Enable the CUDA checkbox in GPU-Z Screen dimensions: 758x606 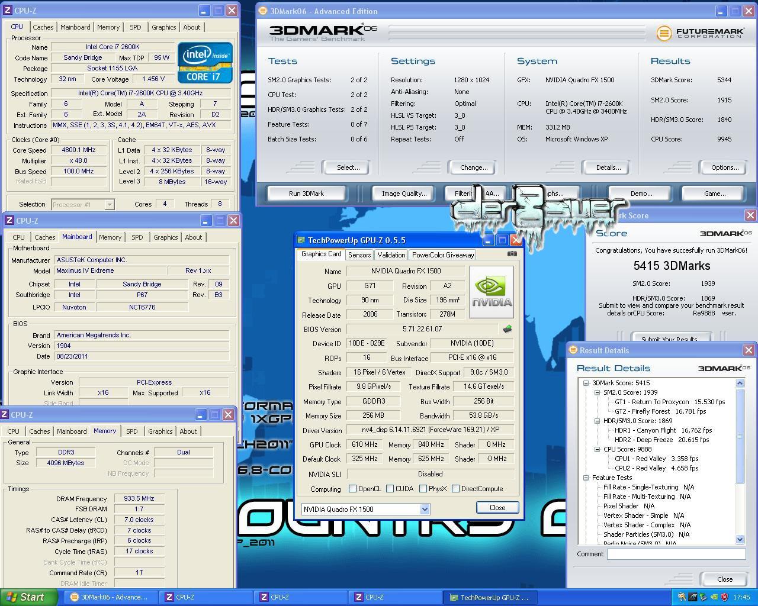(x=390, y=489)
